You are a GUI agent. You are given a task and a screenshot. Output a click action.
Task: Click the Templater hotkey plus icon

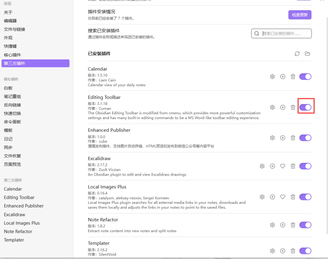point(283,251)
